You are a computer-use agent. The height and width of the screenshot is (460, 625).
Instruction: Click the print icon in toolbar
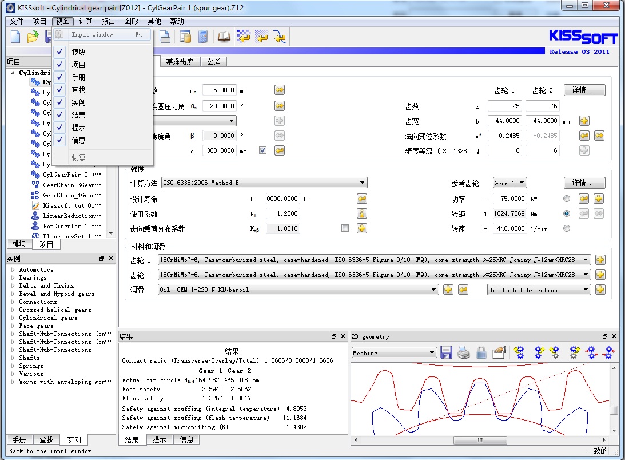tap(165, 37)
